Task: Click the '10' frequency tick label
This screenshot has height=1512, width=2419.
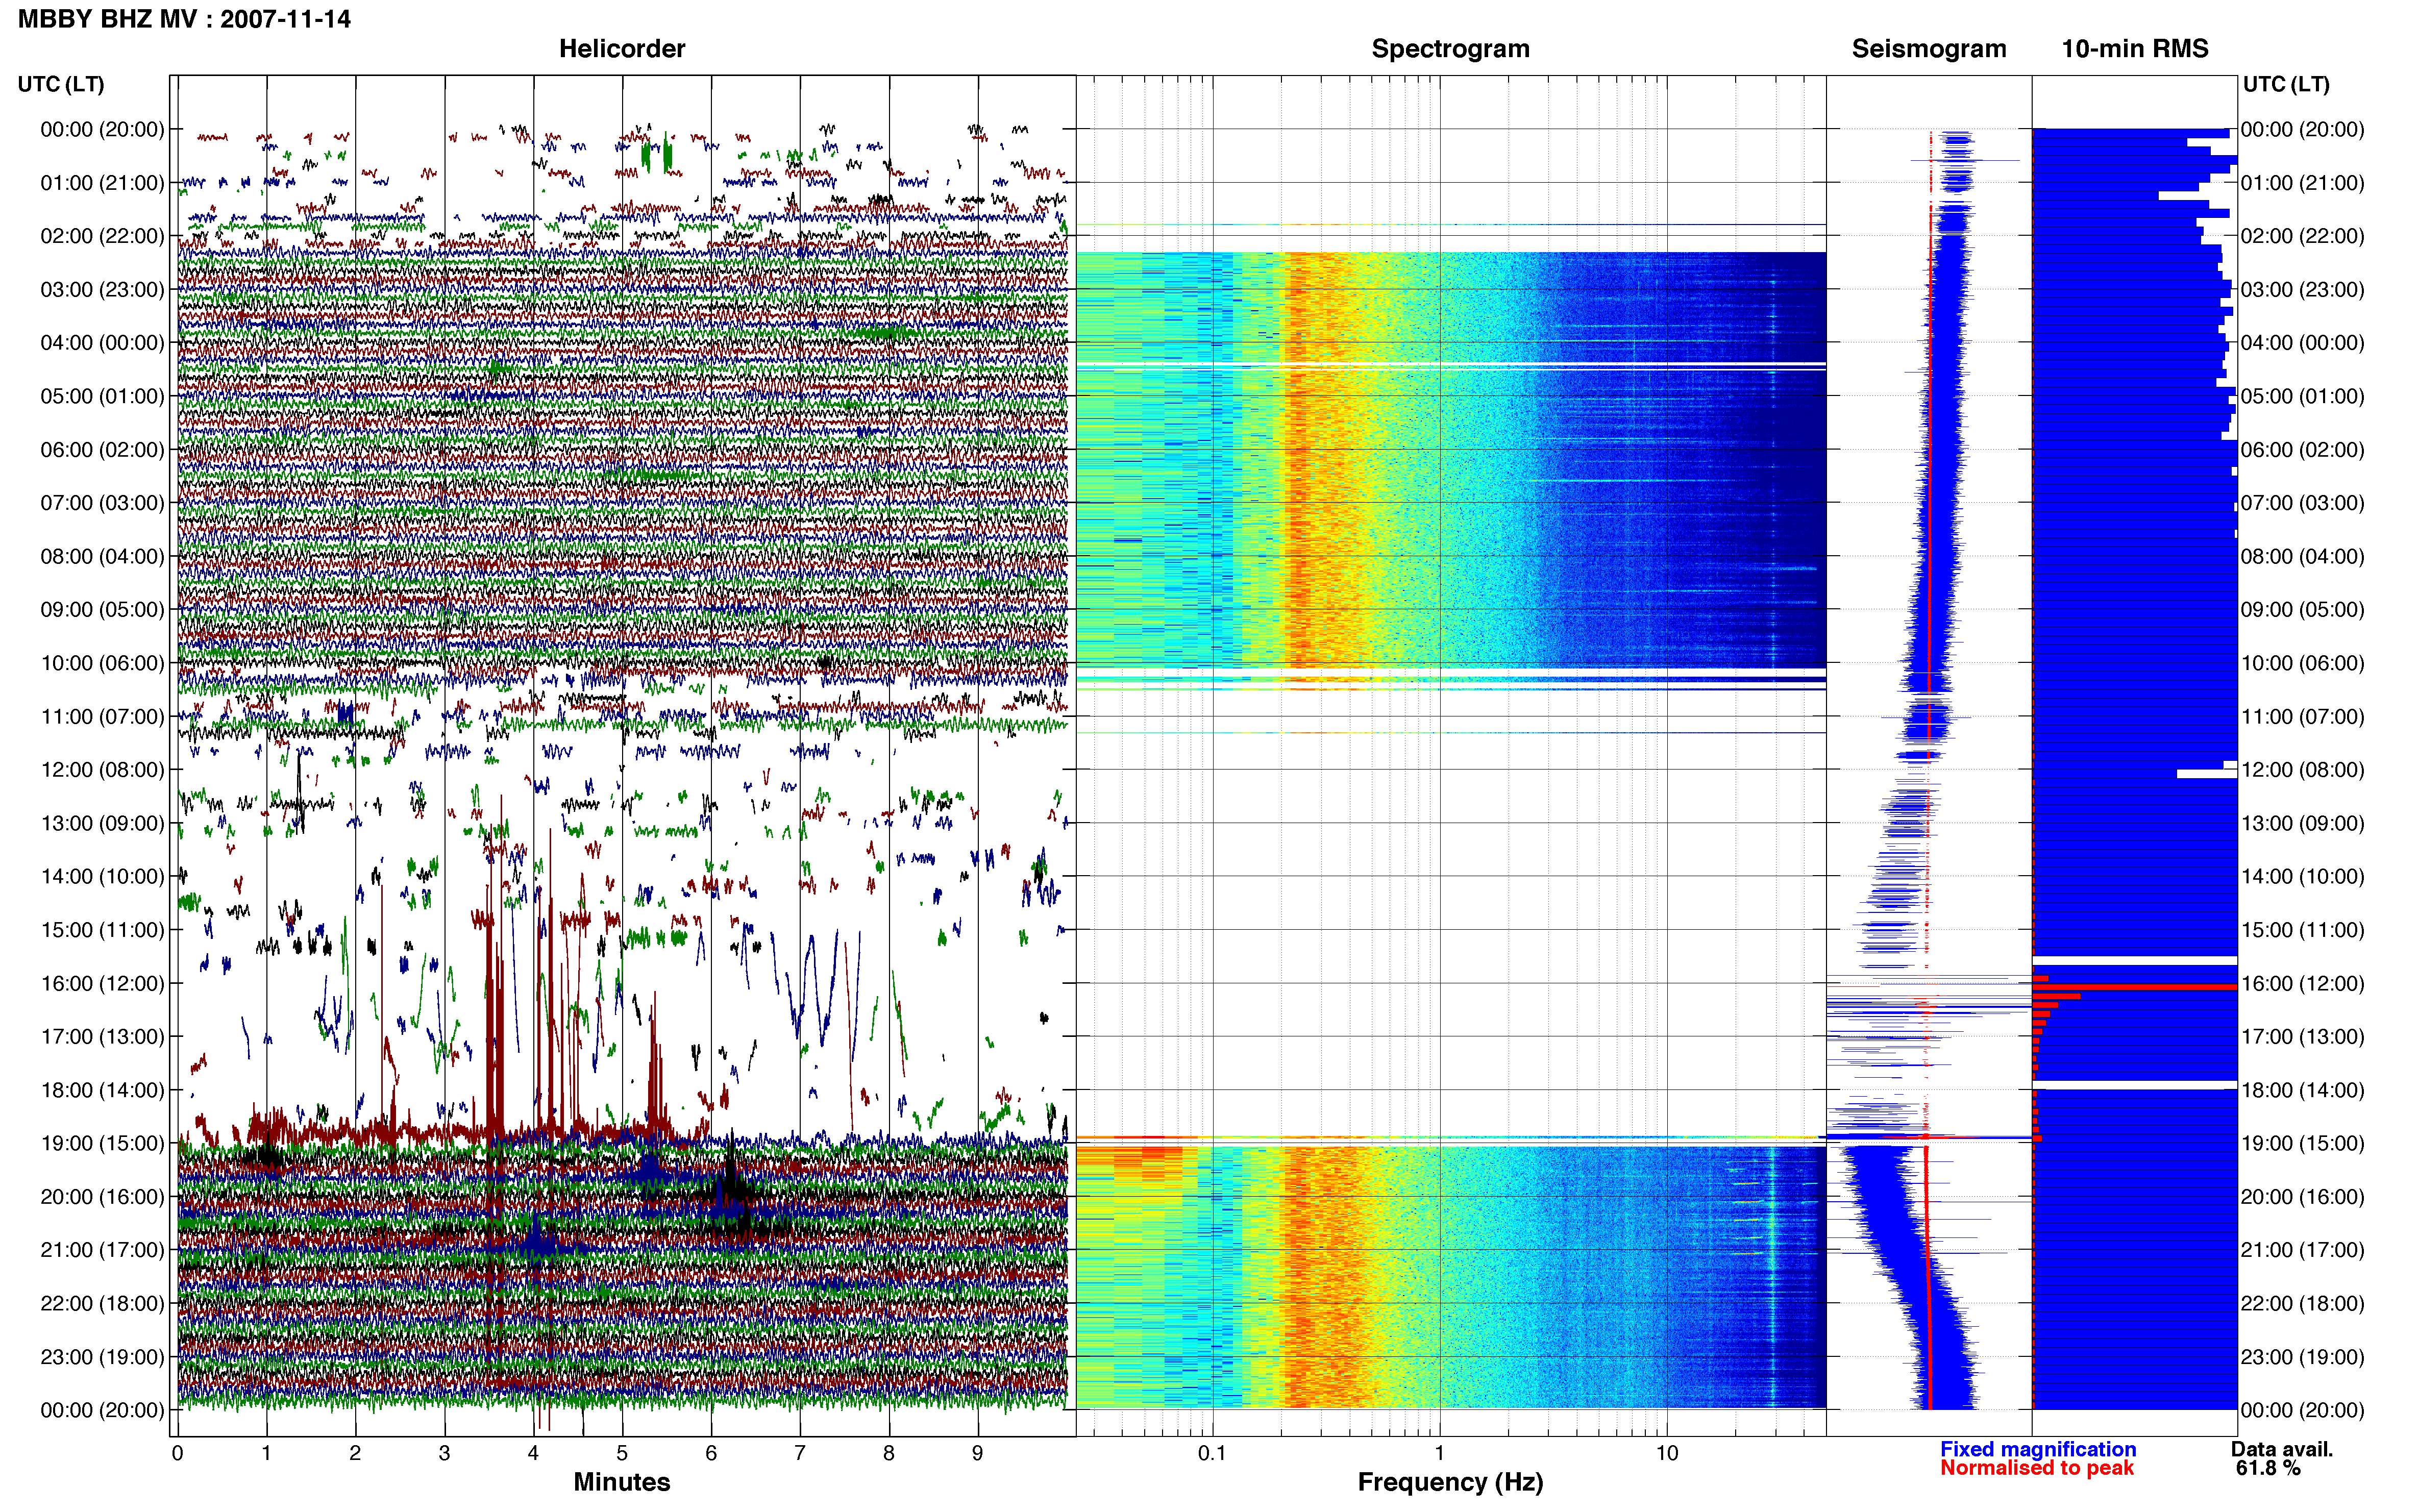Action: pyautogui.click(x=1666, y=1453)
